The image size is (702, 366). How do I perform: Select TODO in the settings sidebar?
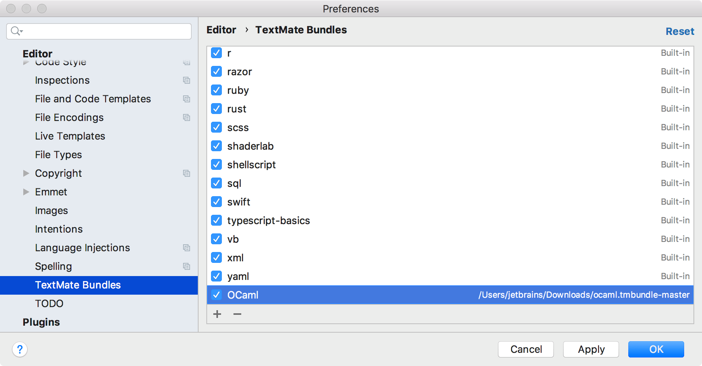pyautogui.click(x=49, y=304)
